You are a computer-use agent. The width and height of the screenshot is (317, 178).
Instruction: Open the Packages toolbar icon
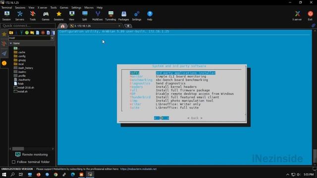[x=123, y=16]
